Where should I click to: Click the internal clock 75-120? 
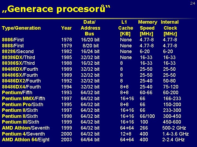[171, 87]
